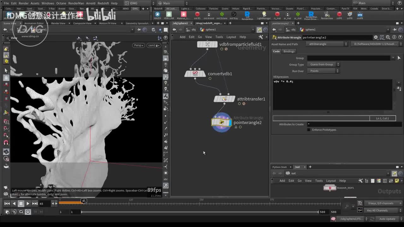Screen dimensions: 404x227
Task: Click the orIPR shelf tool
Action: click(x=349, y=15)
